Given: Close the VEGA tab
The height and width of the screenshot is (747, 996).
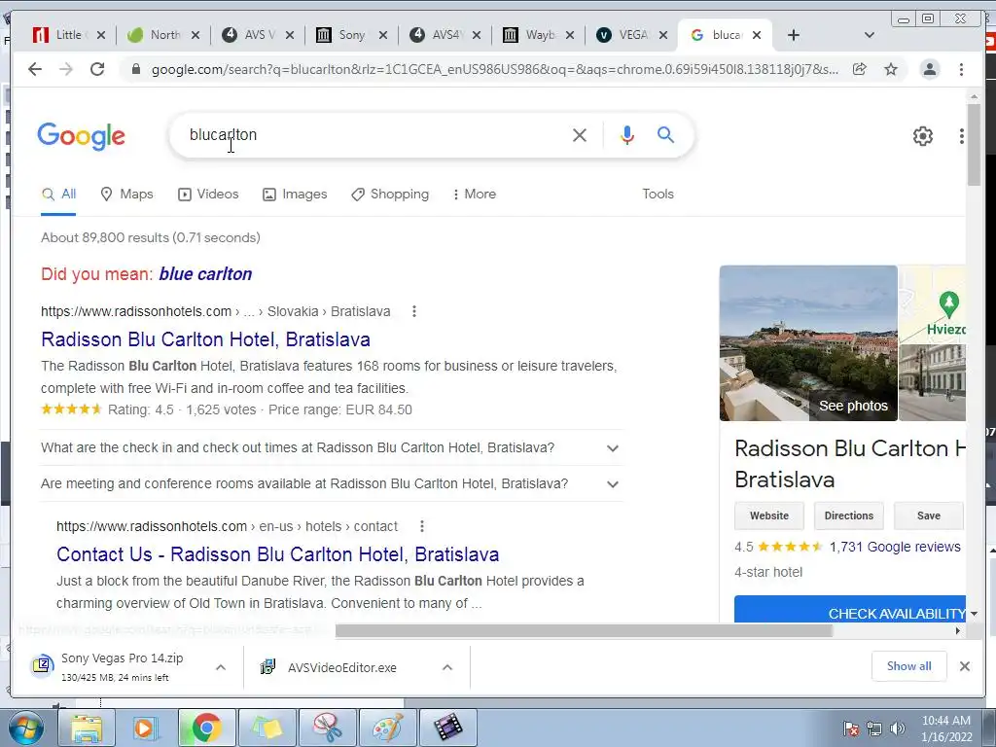Looking at the screenshot, I should pyautogui.click(x=663, y=35).
